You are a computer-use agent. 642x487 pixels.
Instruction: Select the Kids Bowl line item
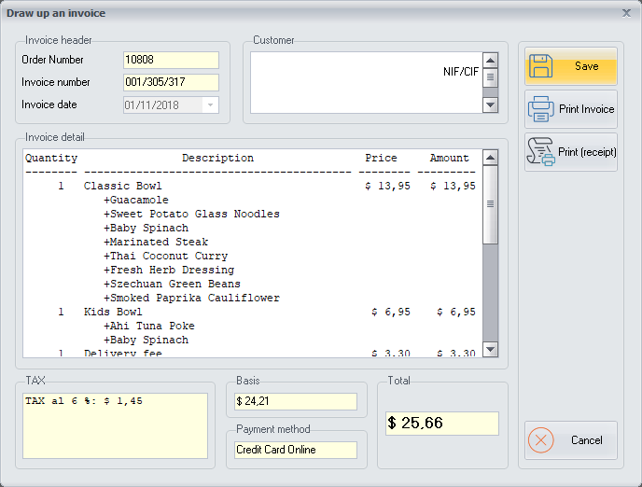112,313
